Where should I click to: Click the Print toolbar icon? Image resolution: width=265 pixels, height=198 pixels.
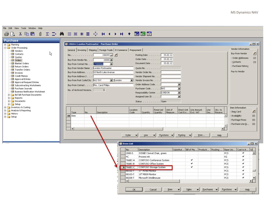(6, 34)
